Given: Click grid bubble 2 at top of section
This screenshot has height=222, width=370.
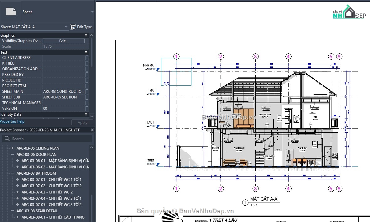Looking at the screenshot, I should point(221,56).
